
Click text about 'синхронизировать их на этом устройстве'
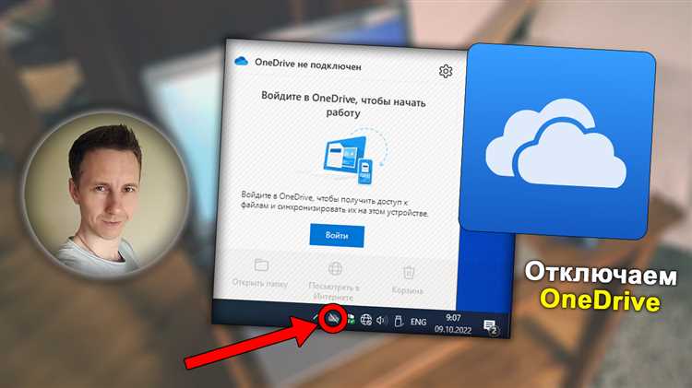(x=335, y=208)
